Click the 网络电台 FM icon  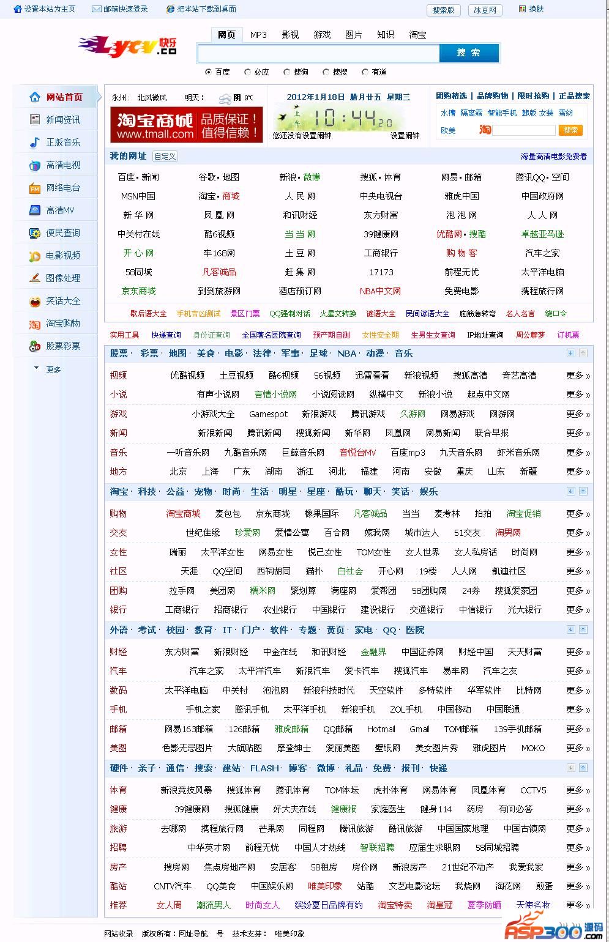tap(35, 188)
